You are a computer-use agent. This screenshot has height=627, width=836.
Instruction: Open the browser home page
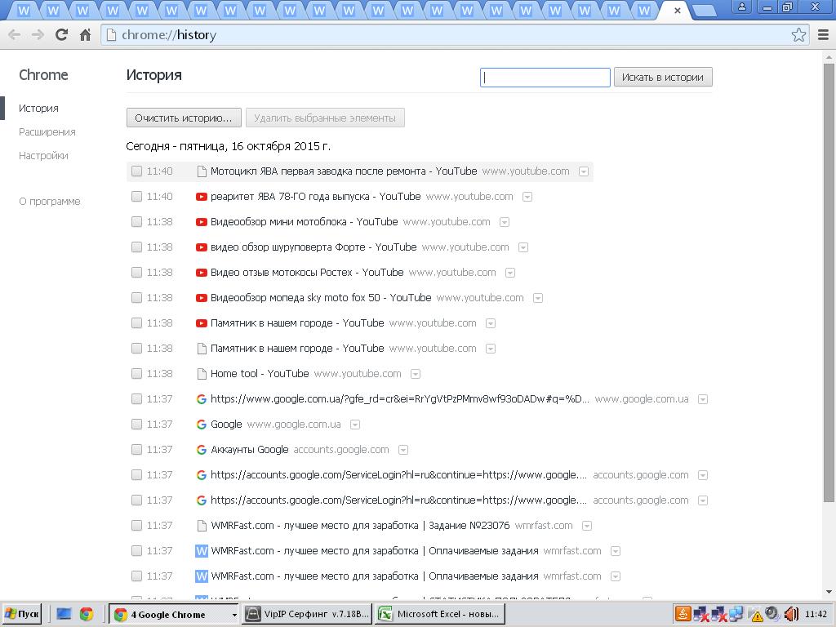(x=85, y=35)
